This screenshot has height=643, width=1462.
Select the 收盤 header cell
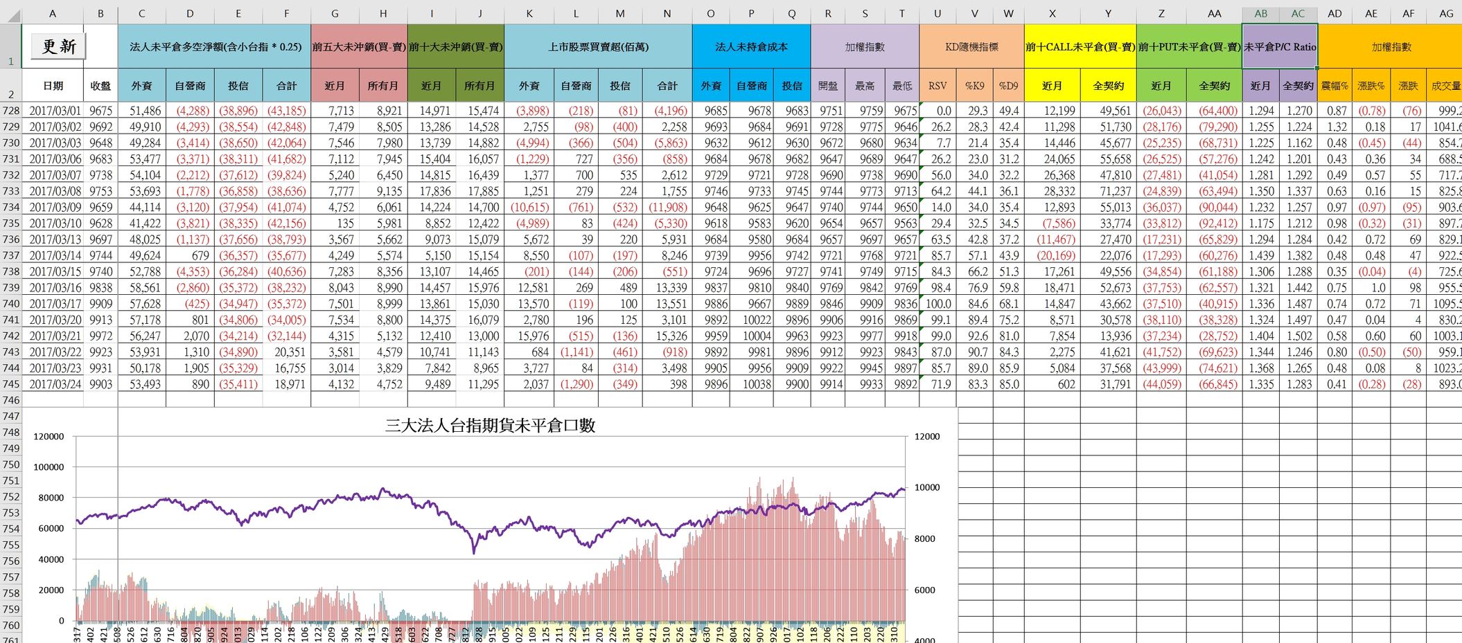click(100, 86)
